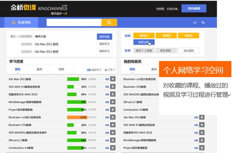
Task: Click the first yellow button beside 我想
Action: coord(144,36)
